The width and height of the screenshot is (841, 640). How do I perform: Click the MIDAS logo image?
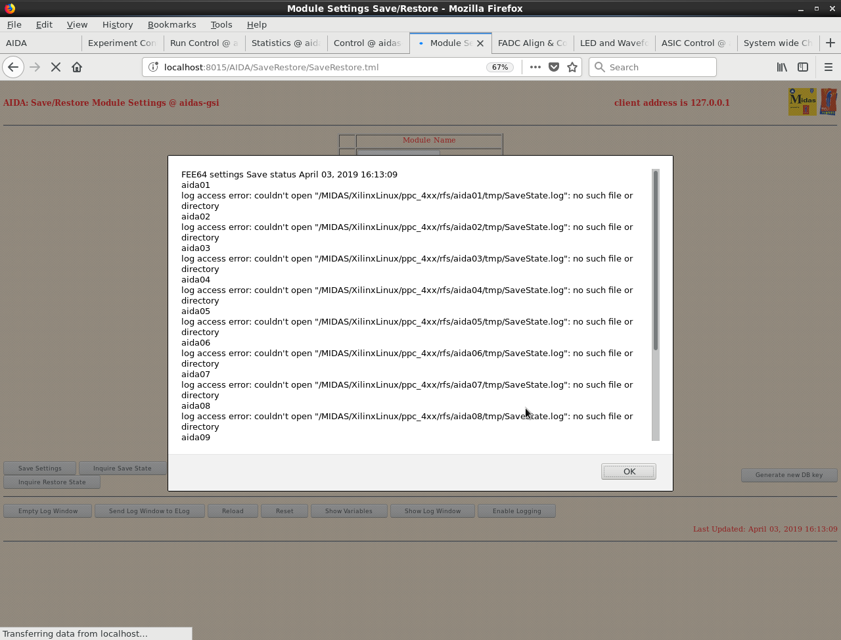(802, 102)
